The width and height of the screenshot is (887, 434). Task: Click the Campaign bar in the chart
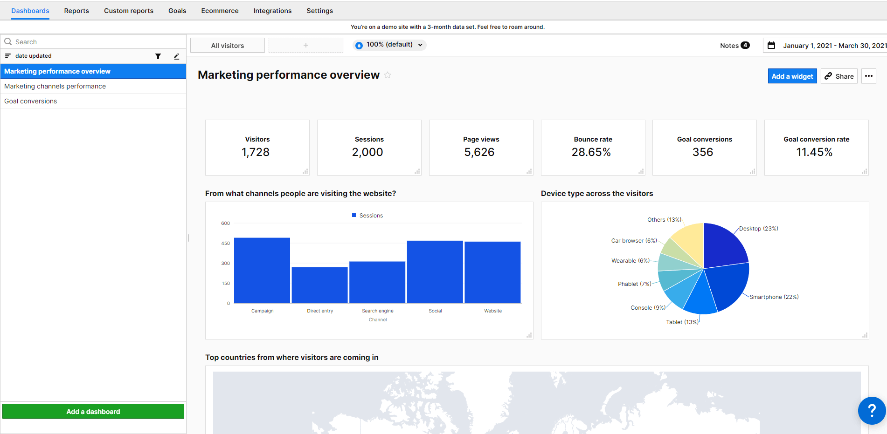262,271
